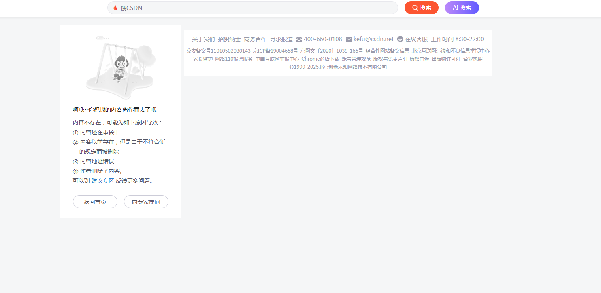This screenshot has width=601, height=293.
Task: Open the 关于我们 footer link
Action: point(203,39)
